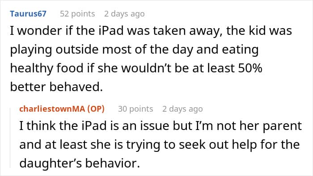Click the word iPad in the OP's reply
This screenshot has height=176, width=313.
coord(94,126)
